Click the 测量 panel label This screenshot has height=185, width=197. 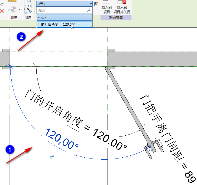tap(14, 17)
